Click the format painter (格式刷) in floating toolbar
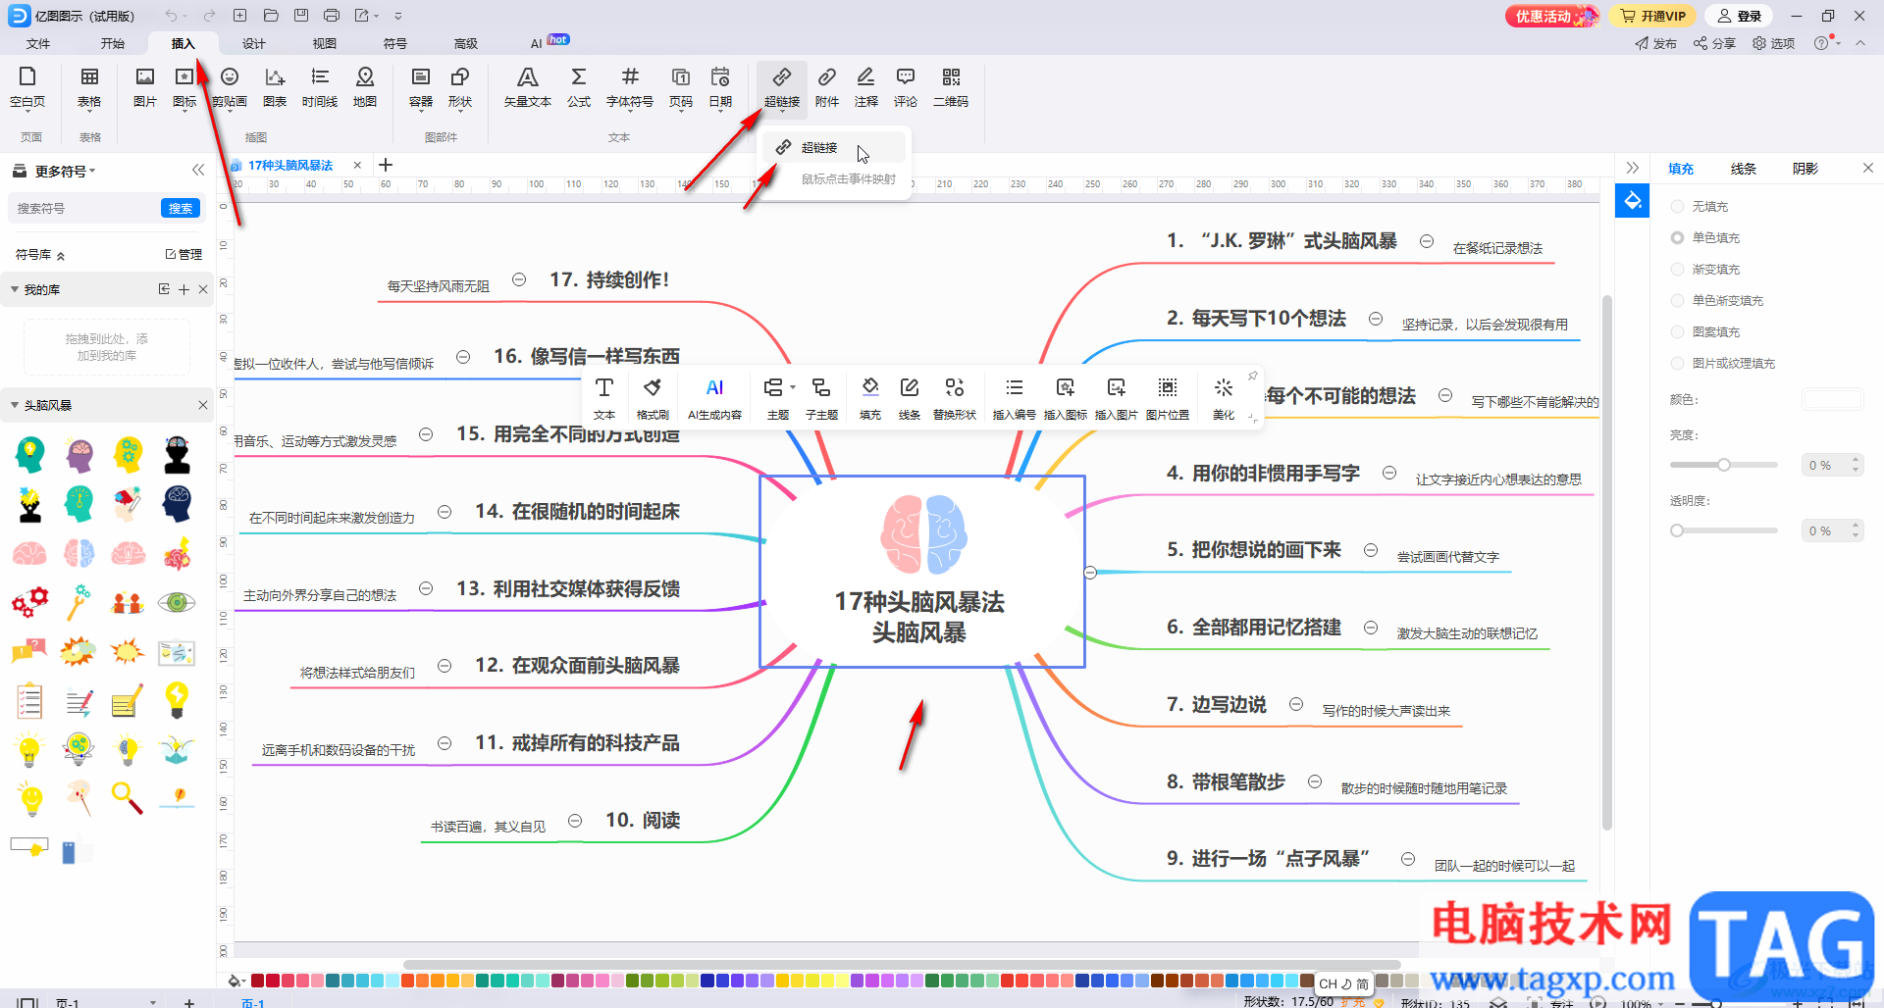Viewport: 1884px width, 1008px height. click(x=653, y=398)
